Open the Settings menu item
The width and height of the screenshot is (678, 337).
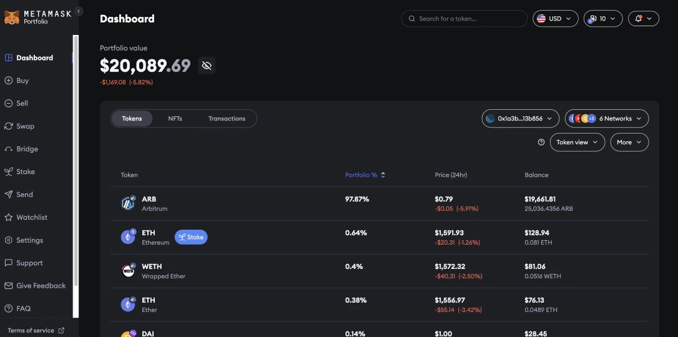pyautogui.click(x=29, y=240)
